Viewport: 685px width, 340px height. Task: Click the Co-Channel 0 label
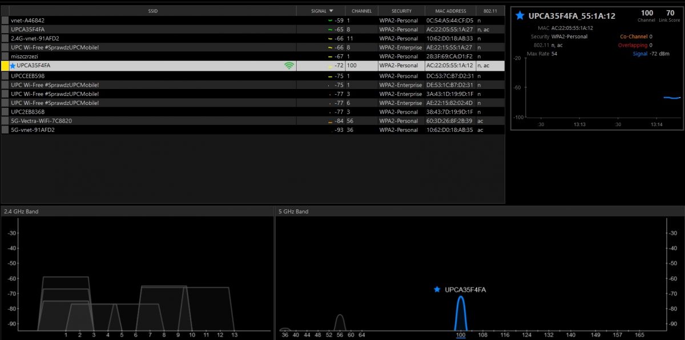636,37
